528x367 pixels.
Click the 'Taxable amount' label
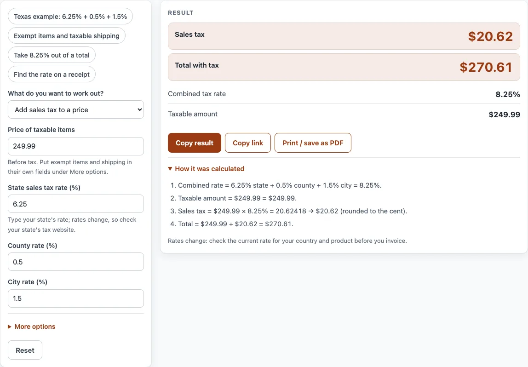click(193, 114)
